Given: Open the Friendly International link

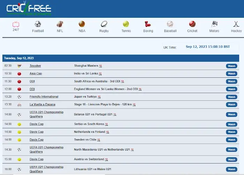Looking at the screenshot, I should pos(44,97).
